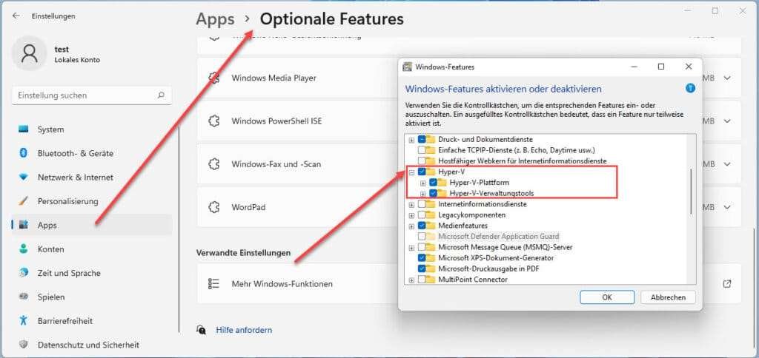Click the blue help icon in Windows-Features
759x358 pixels.
pyautogui.click(x=691, y=89)
